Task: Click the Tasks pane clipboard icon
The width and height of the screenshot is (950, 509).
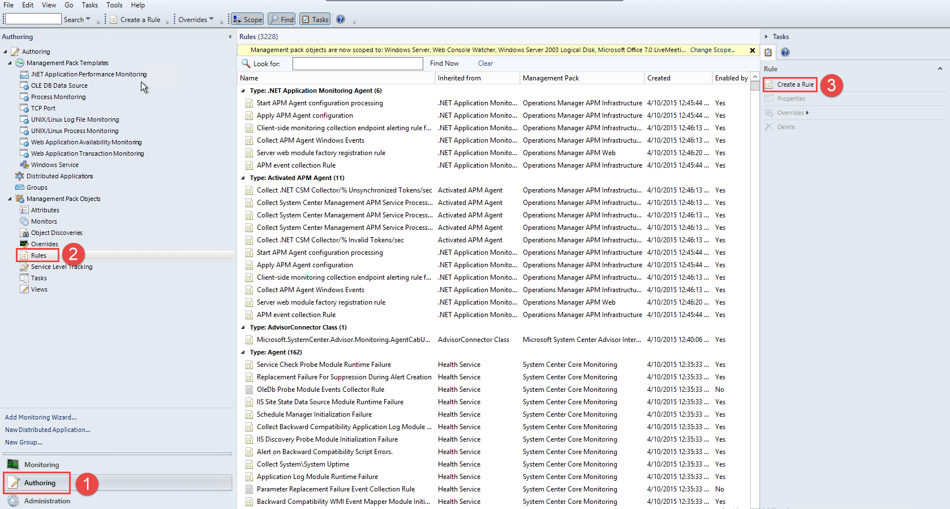Action: [x=768, y=52]
